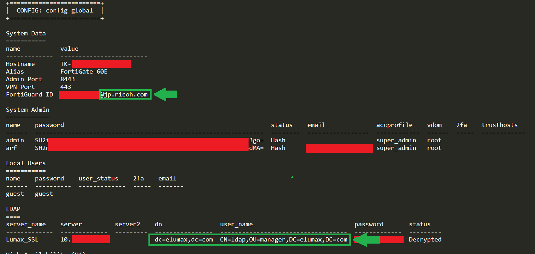
Task: Click the redacted hostname block after TK-
Action: pyautogui.click(x=102, y=64)
